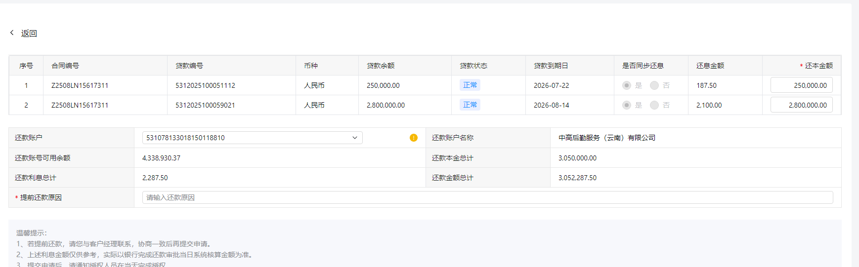Image resolution: width=859 pixels, height=267 pixels.
Task: Click the 2,800,000.00 还本金额 input field
Action: [x=801, y=105]
